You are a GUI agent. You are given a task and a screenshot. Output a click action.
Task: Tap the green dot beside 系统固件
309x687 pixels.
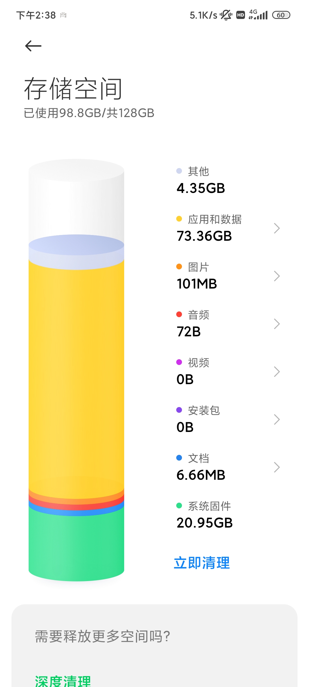tap(179, 506)
